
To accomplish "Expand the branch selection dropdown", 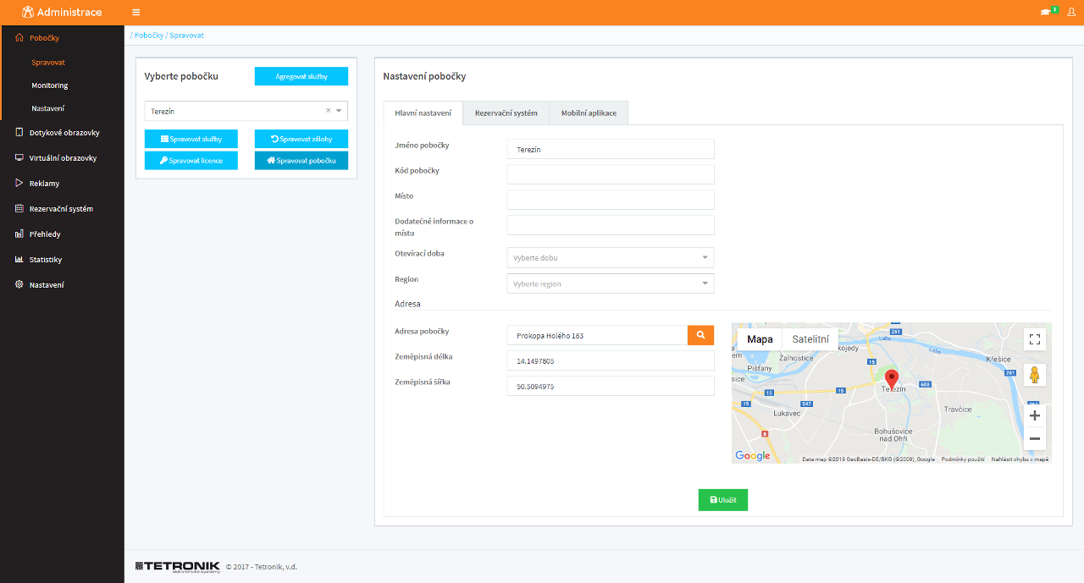I will pos(339,111).
